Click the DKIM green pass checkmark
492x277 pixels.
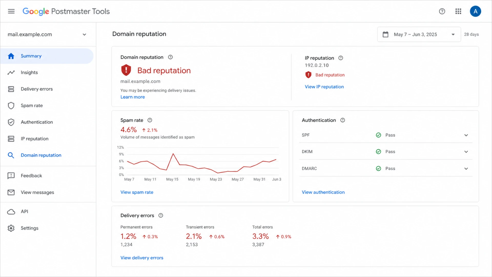378,152
